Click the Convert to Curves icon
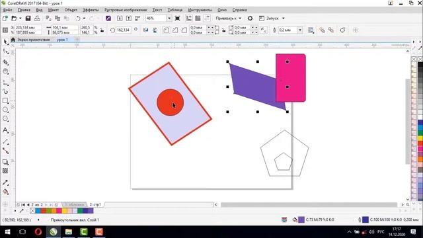Image resolution: width=423 pixels, height=238 pixels. point(342,30)
